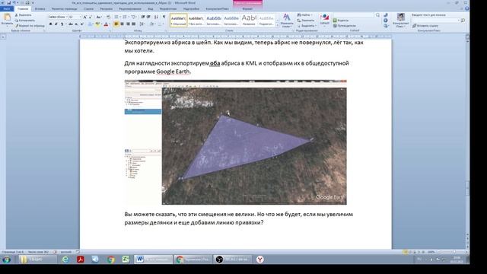Expand the styles gallery
487x274 pixels.
point(277,25)
